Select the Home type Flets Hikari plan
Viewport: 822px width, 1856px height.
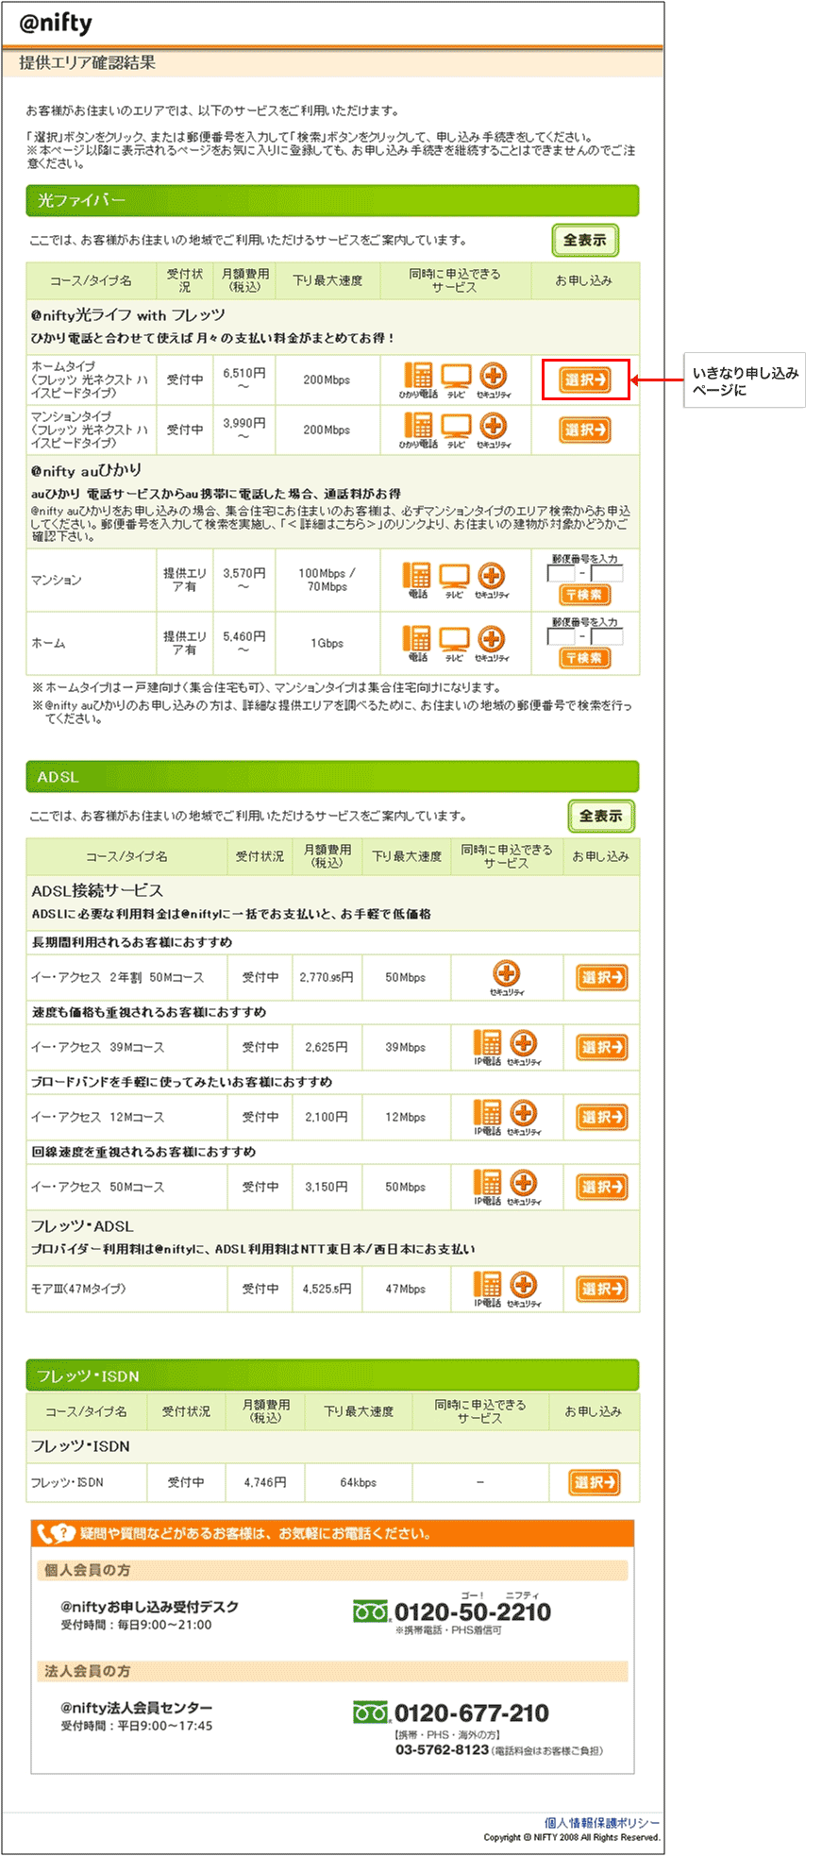585,380
